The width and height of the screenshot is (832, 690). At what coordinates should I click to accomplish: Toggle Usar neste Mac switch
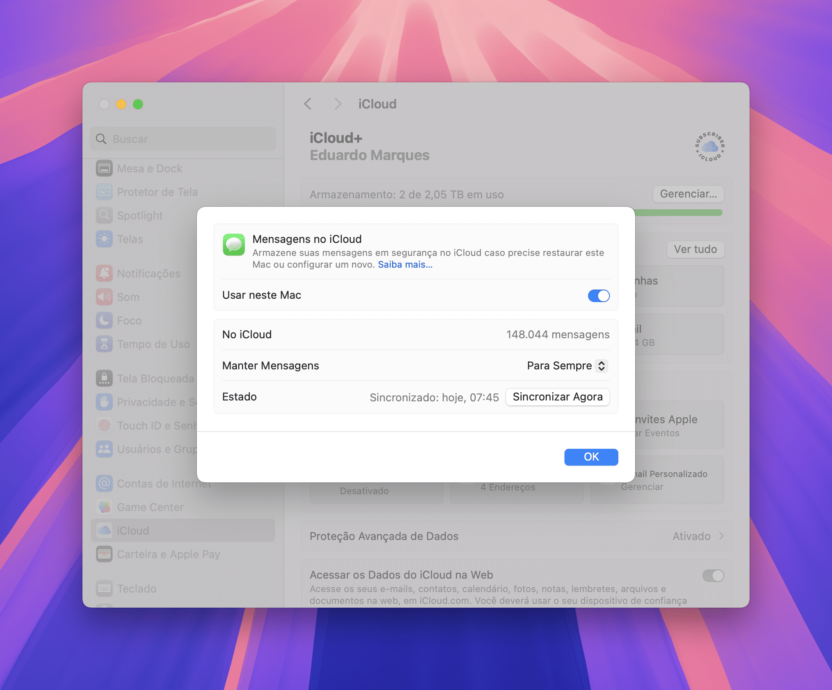pyautogui.click(x=599, y=296)
